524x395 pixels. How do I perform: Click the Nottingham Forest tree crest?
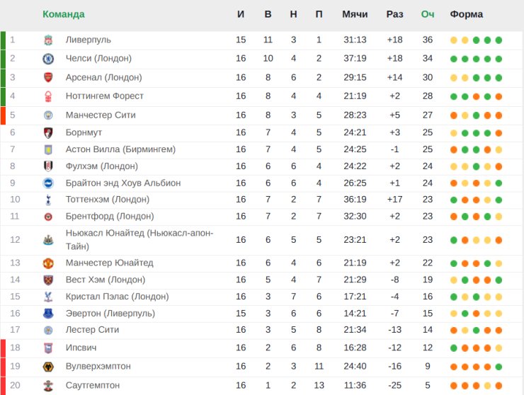coord(48,96)
